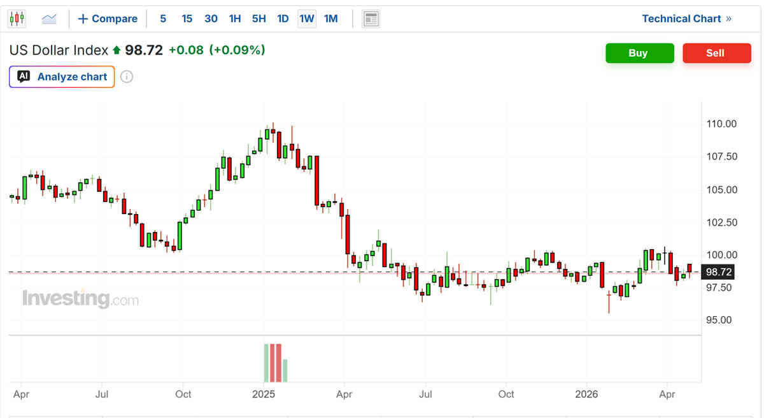Click the Investing.com watermark logo
This screenshot has width=764, height=418.
pos(80,298)
